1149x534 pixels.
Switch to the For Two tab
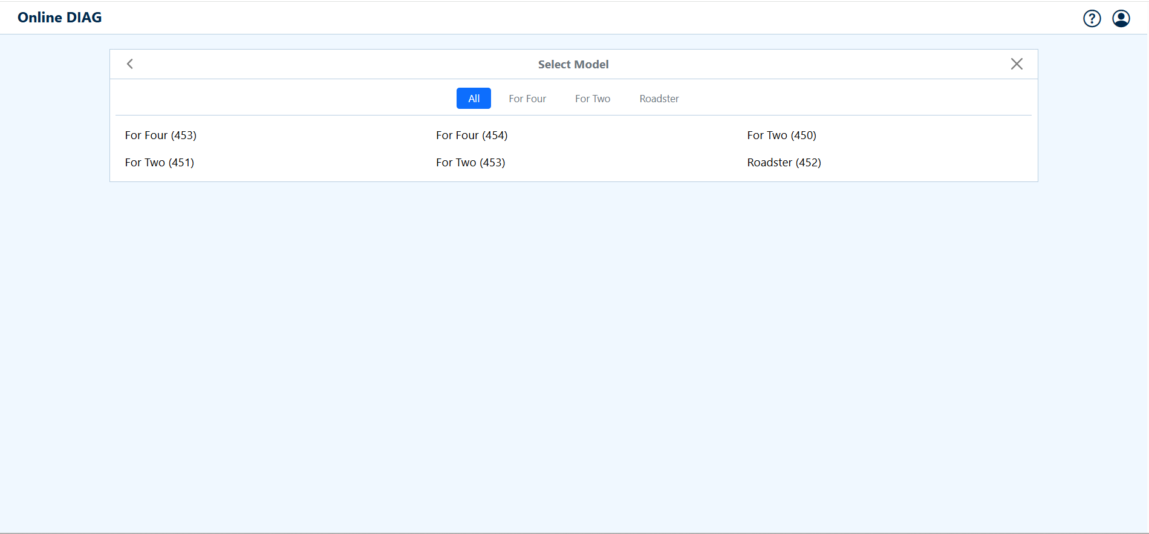(x=593, y=99)
